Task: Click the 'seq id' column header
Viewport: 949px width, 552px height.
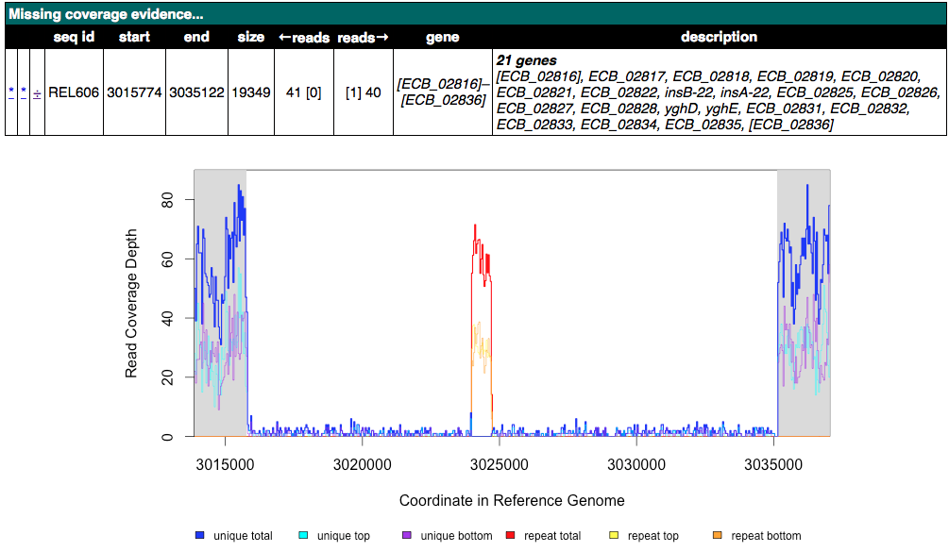Action: point(74,38)
